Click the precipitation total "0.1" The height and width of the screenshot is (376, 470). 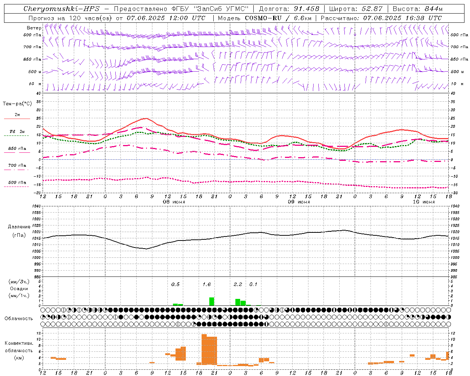pos(253,284)
